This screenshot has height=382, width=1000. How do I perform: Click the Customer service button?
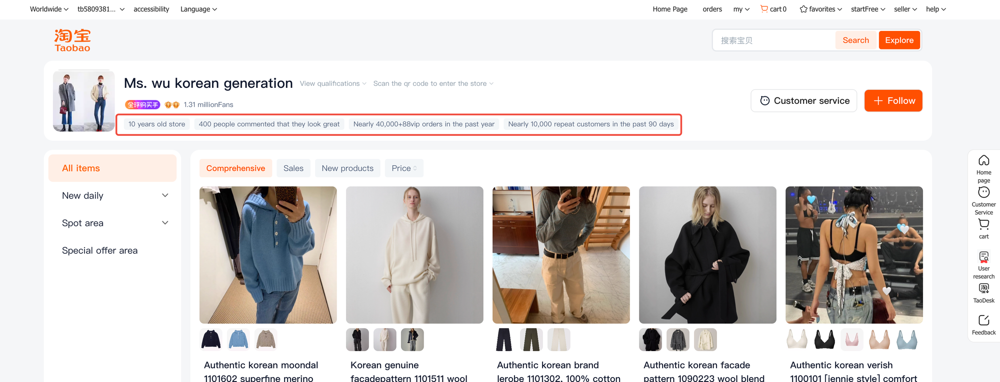pos(803,101)
